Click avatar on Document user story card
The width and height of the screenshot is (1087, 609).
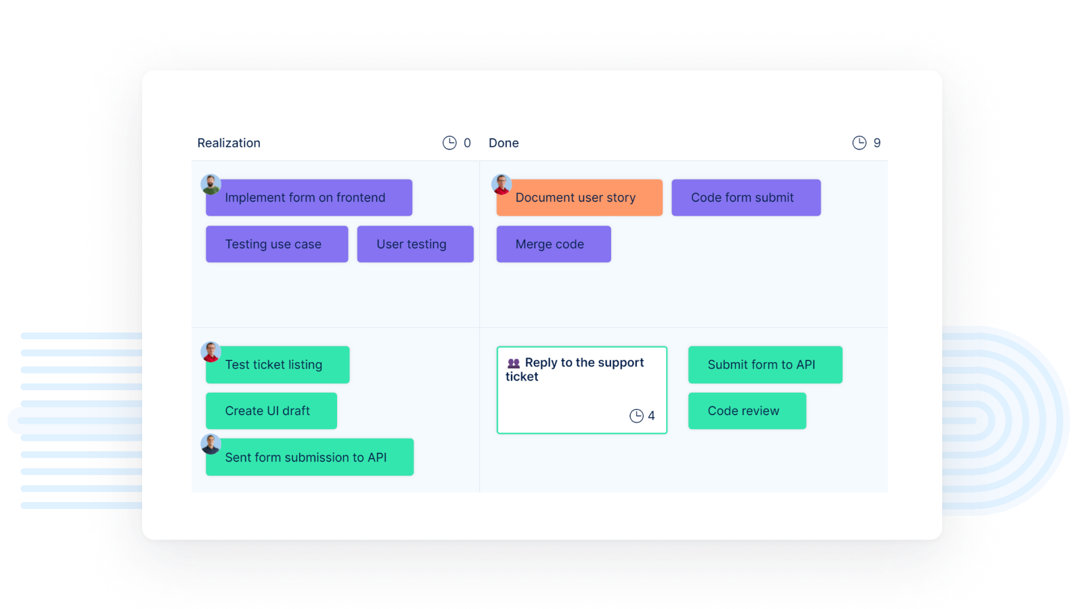502,184
